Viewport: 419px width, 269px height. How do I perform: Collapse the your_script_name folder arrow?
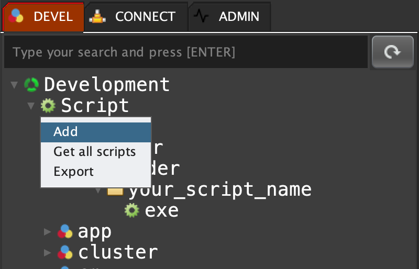[98, 189]
